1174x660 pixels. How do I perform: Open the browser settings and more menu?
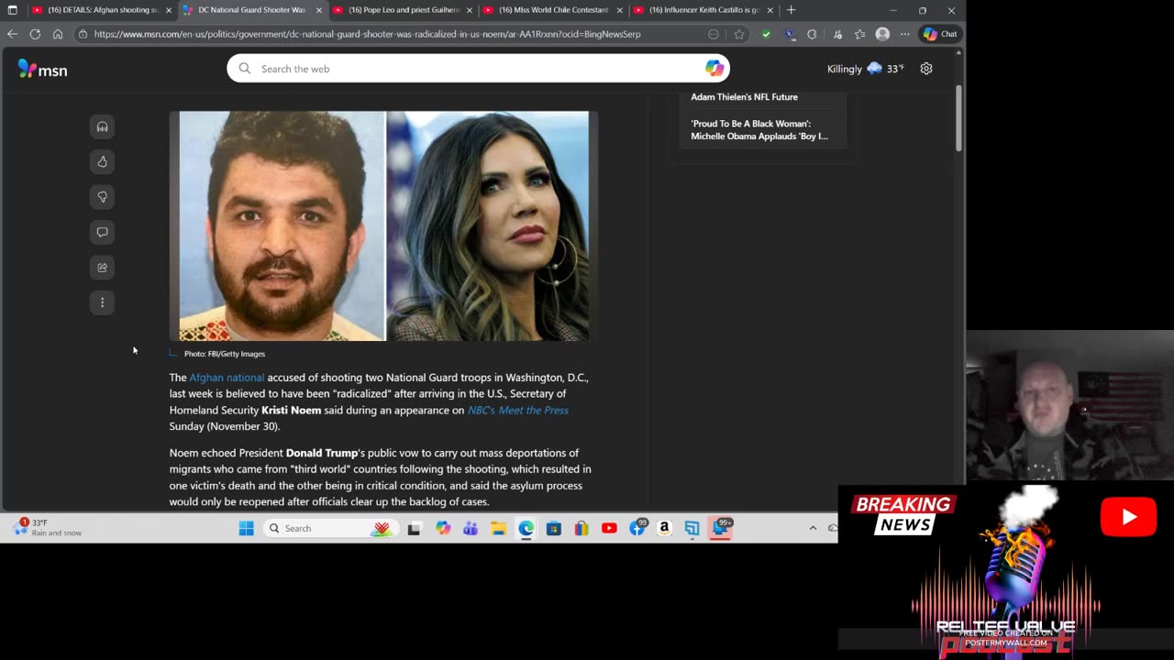point(904,34)
